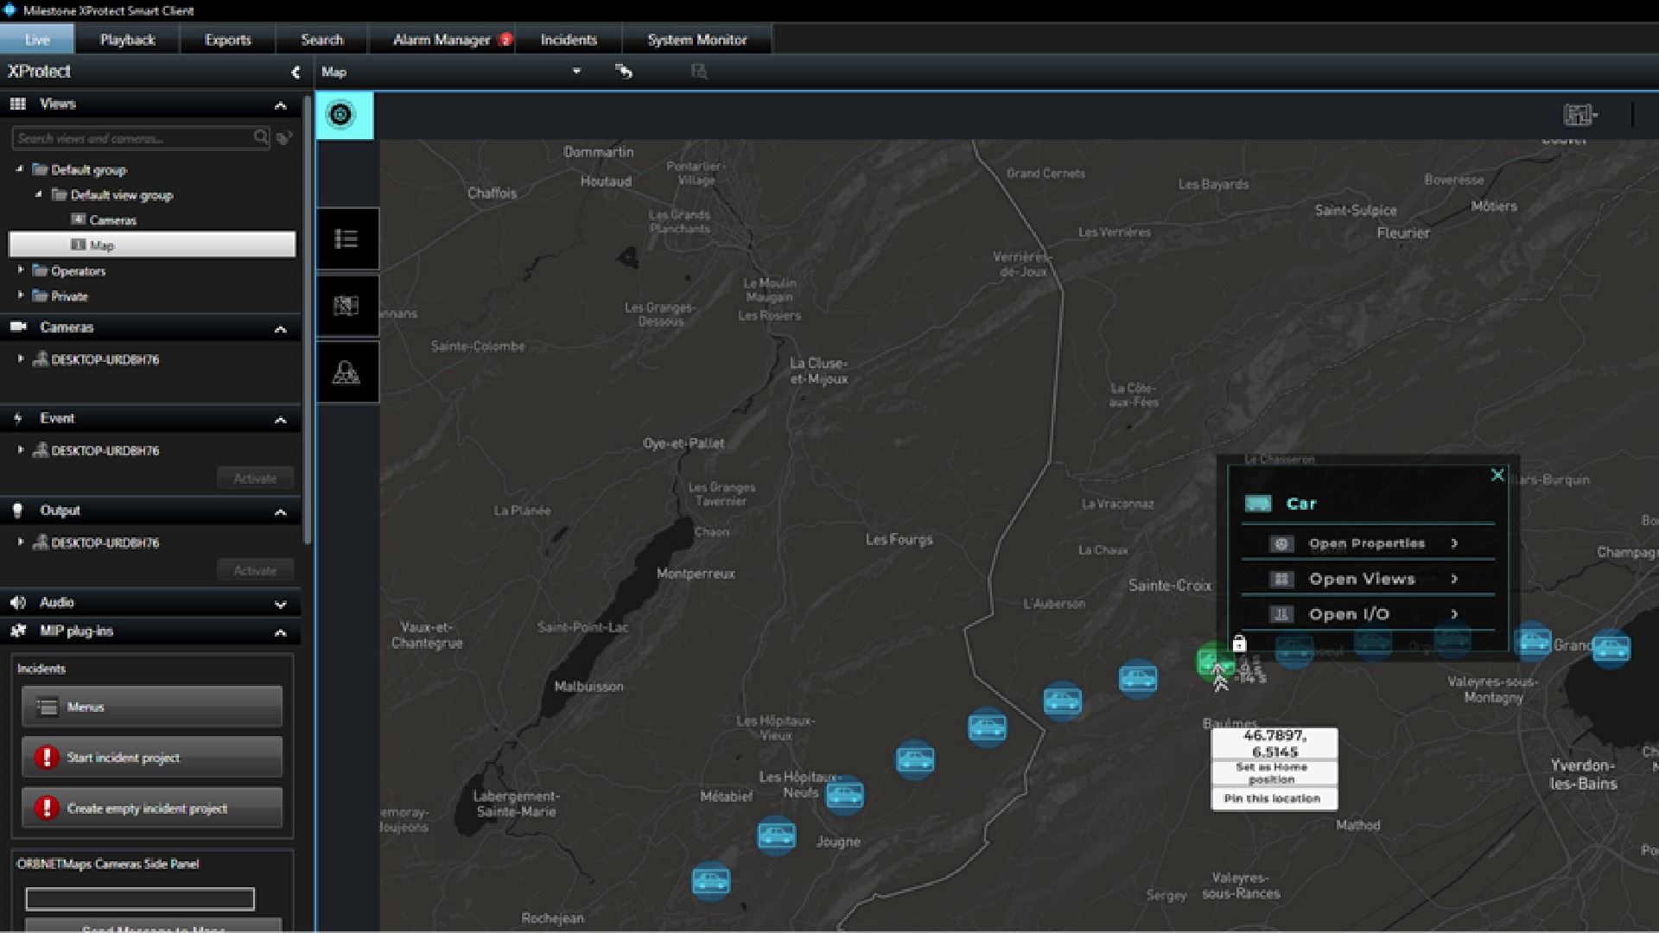Click the green selected car marker
This screenshot has width=1659, height=933.
coord(1215,662)
